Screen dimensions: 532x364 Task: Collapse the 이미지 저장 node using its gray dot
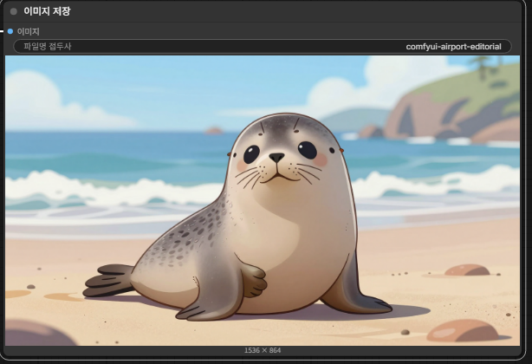click(x=14, y=11)
